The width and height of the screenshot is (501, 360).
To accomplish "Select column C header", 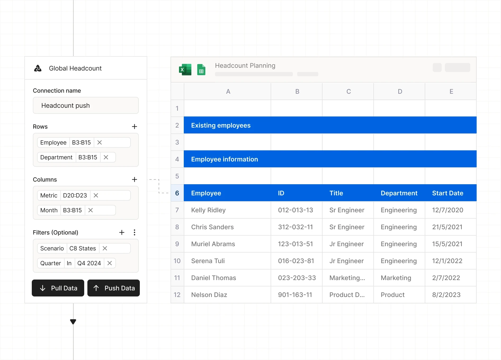I will pyautogui.click(x=348, y=91).
